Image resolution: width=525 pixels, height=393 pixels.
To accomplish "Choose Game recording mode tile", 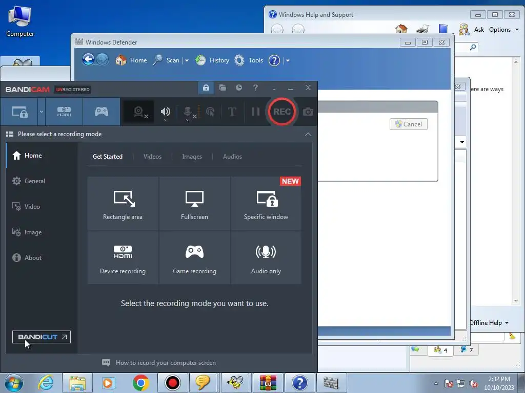I will pyautogui.click(x=194, y=258).
